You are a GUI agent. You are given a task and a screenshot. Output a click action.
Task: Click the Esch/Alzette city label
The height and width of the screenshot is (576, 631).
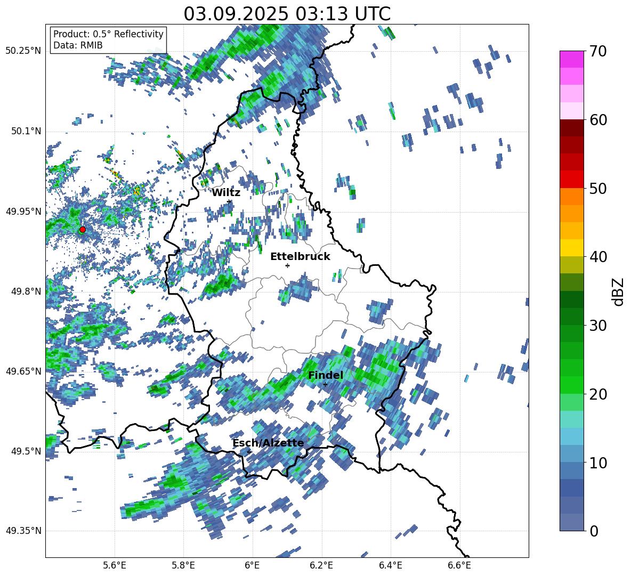pos(268,443)
